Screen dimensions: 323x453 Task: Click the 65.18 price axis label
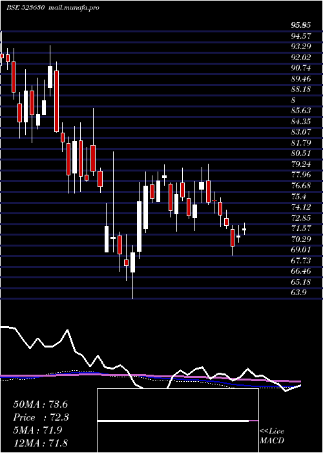301,282
